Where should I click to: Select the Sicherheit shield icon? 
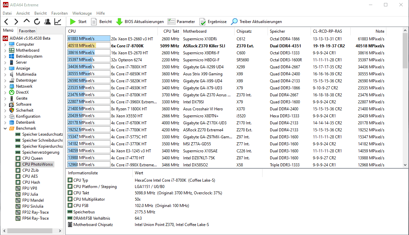[x=12, y=110]
